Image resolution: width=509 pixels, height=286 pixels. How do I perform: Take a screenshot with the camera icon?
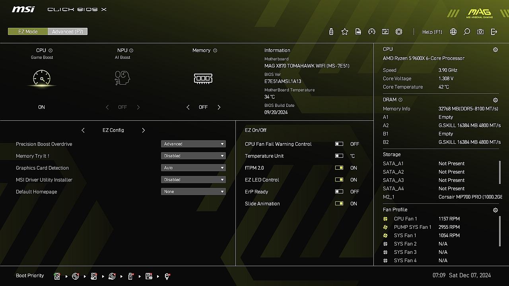[x=480, y=32]
